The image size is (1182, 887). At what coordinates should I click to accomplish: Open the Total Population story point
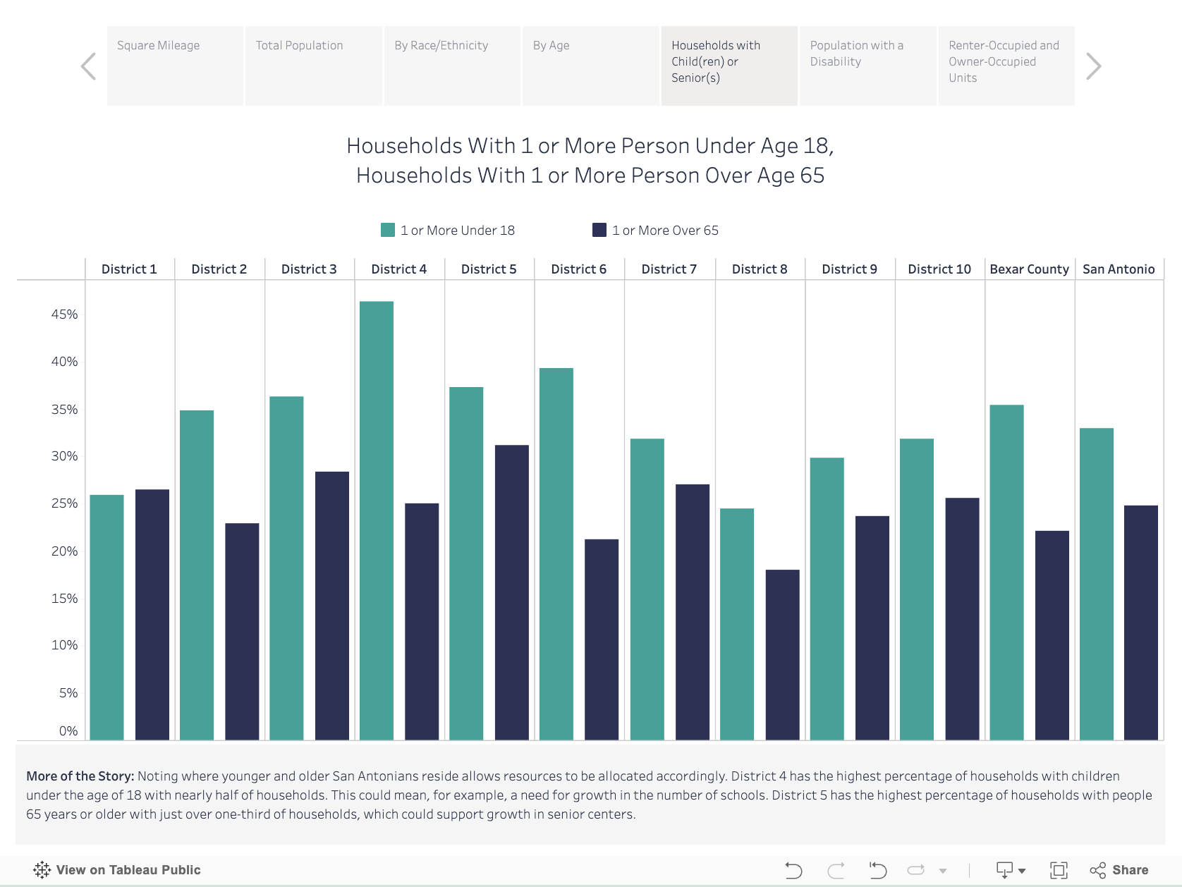coord(313,66)
